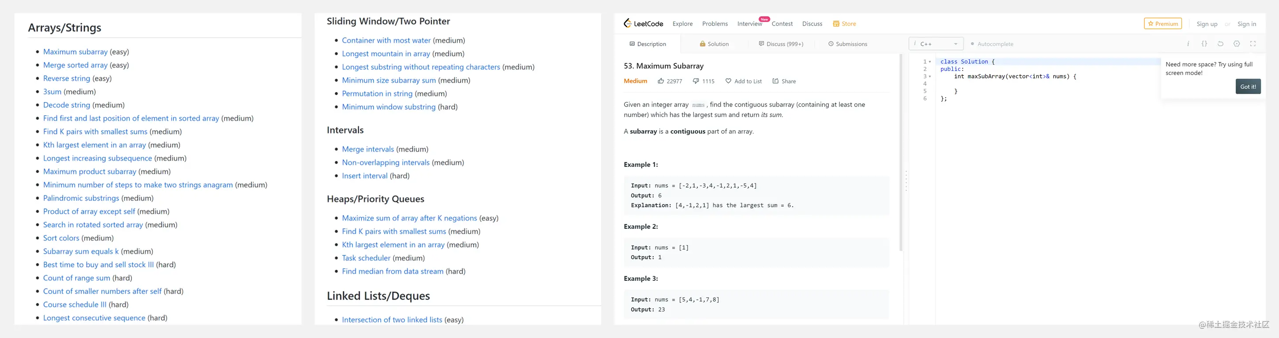1279x338 pixels.
Task: Open Maximum product subarray link
Action: 89,171
